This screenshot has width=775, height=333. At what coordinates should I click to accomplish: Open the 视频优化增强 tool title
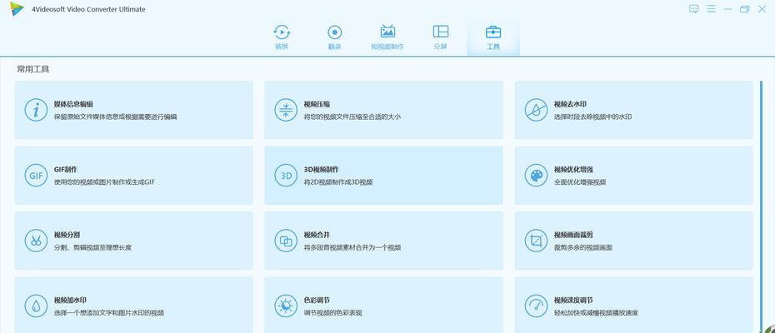click(573, 170)
